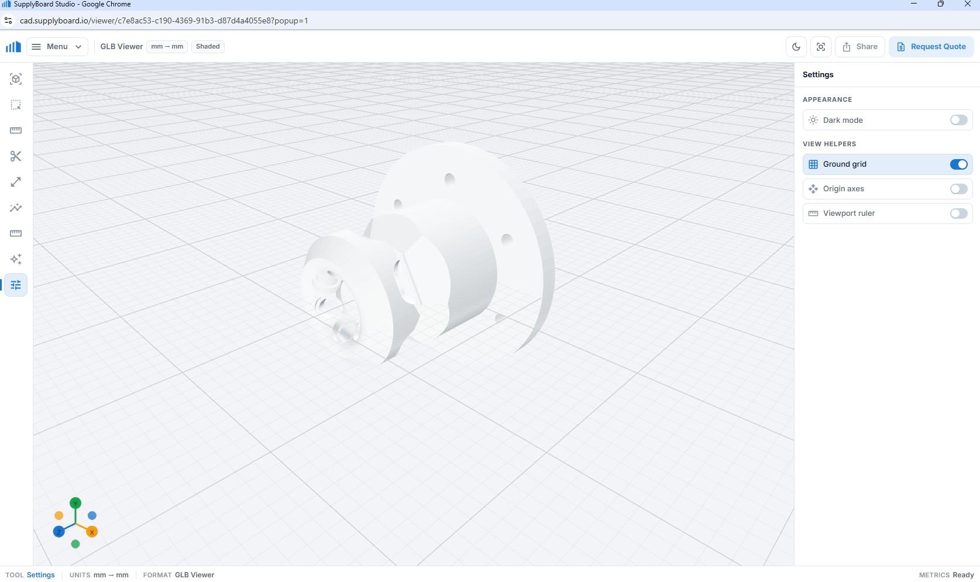Image resolution: width=980 pixels, height=582 pixels.
Task: Click the status bar FORMAT GLB Viewer entry
Action: pyautogui.click(x=178, y=575)
